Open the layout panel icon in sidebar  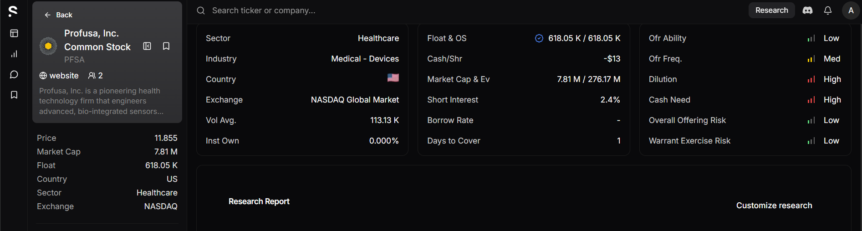point(14,33)
